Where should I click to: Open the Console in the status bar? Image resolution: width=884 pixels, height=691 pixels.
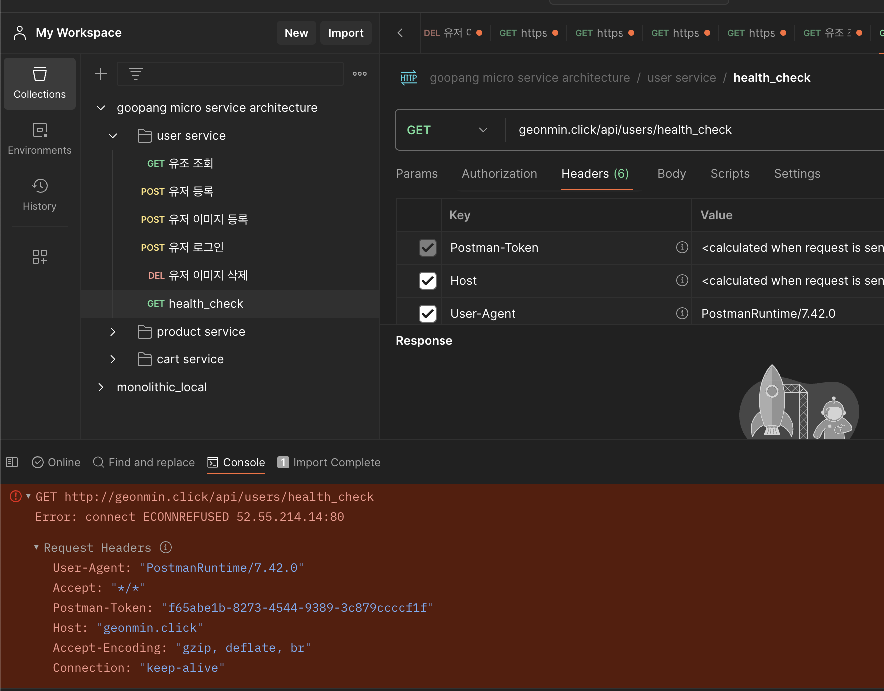(x=236, y=462)
